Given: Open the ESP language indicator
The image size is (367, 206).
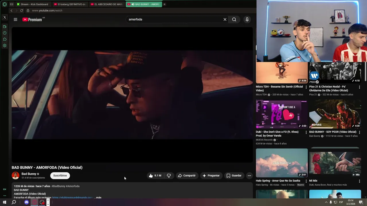Looking at the screenshot, I should 341,202.
